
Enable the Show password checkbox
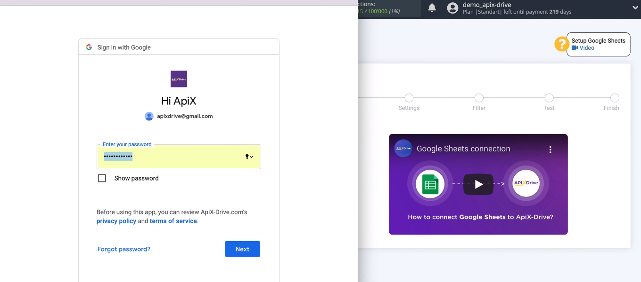pos(102,178)
